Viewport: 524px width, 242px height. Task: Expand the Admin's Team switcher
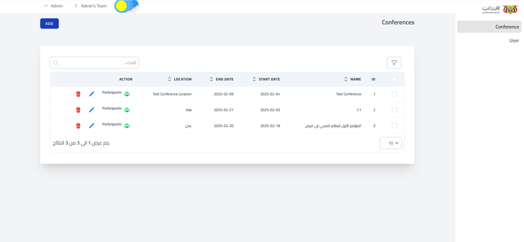click(x=90, y=6)
